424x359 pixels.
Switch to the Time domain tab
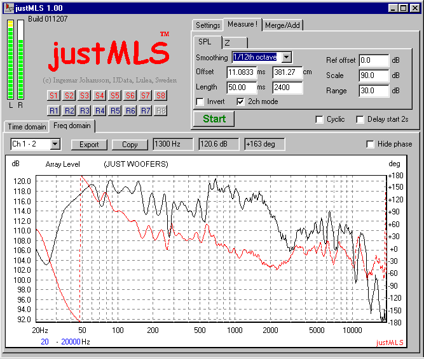[x=27, y=126]
